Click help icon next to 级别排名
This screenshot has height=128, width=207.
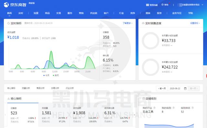(192, 108)
